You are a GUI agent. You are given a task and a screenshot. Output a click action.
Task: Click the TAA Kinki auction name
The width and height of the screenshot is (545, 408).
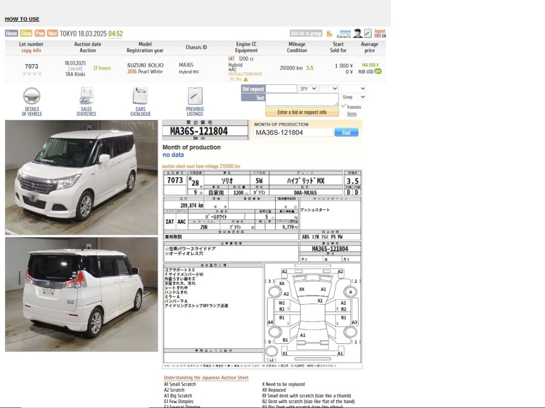75,74
